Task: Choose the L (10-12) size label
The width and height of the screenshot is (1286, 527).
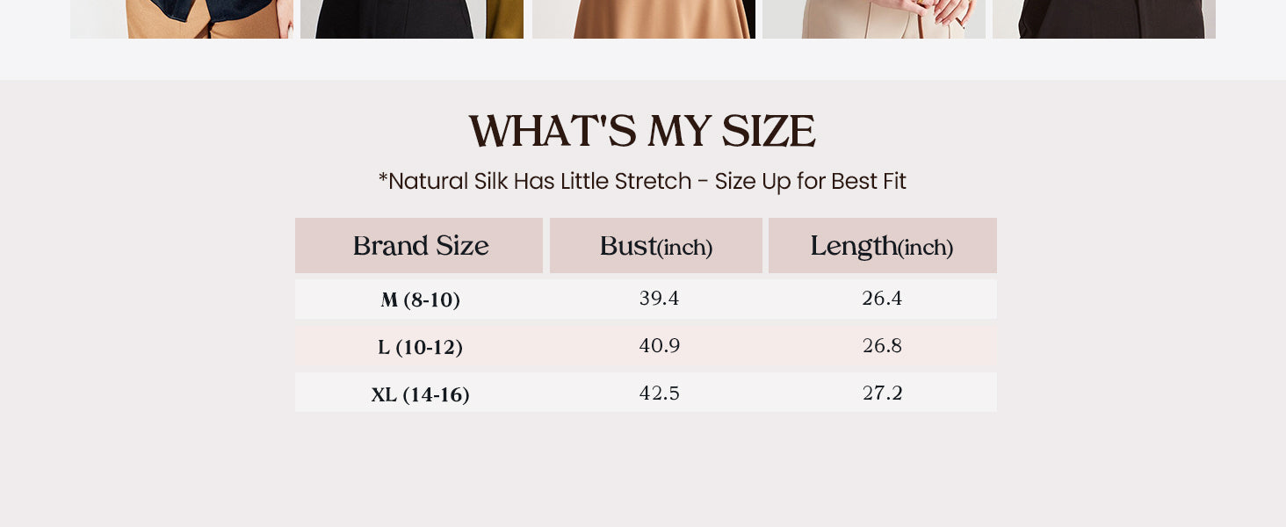Action: point(420,347)
